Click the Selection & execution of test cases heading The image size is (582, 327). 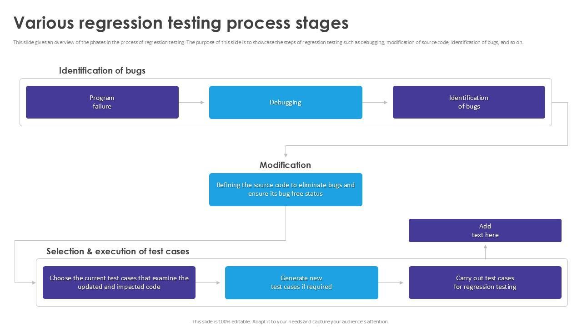click(118, 251)
